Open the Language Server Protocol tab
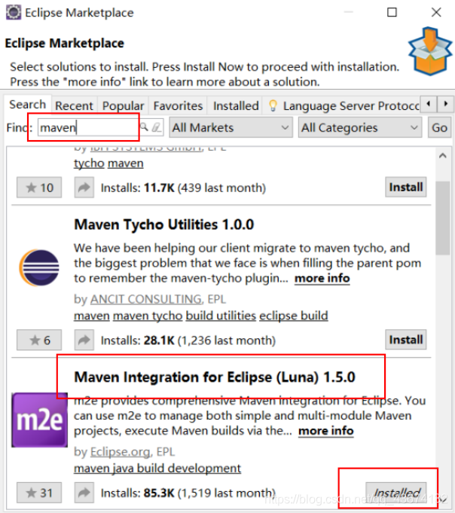Viewport: 455px width, 513px height. (x=344, y=105)
